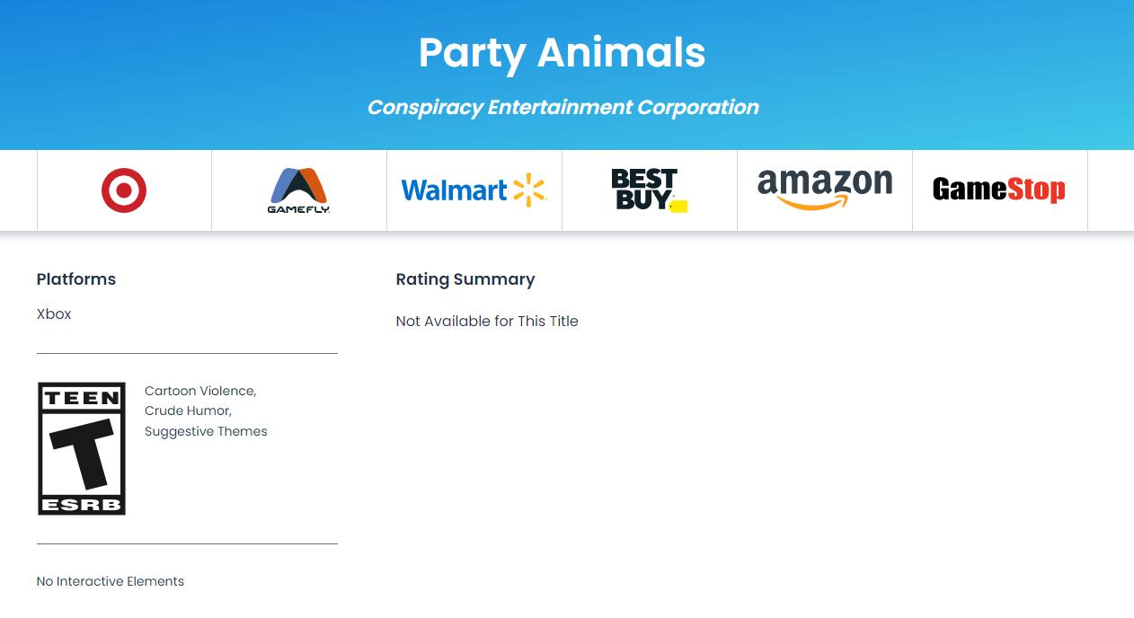Click the Cartoon Violence descriptor
The width and height of the screenshot is (1134, 618).
199,391
